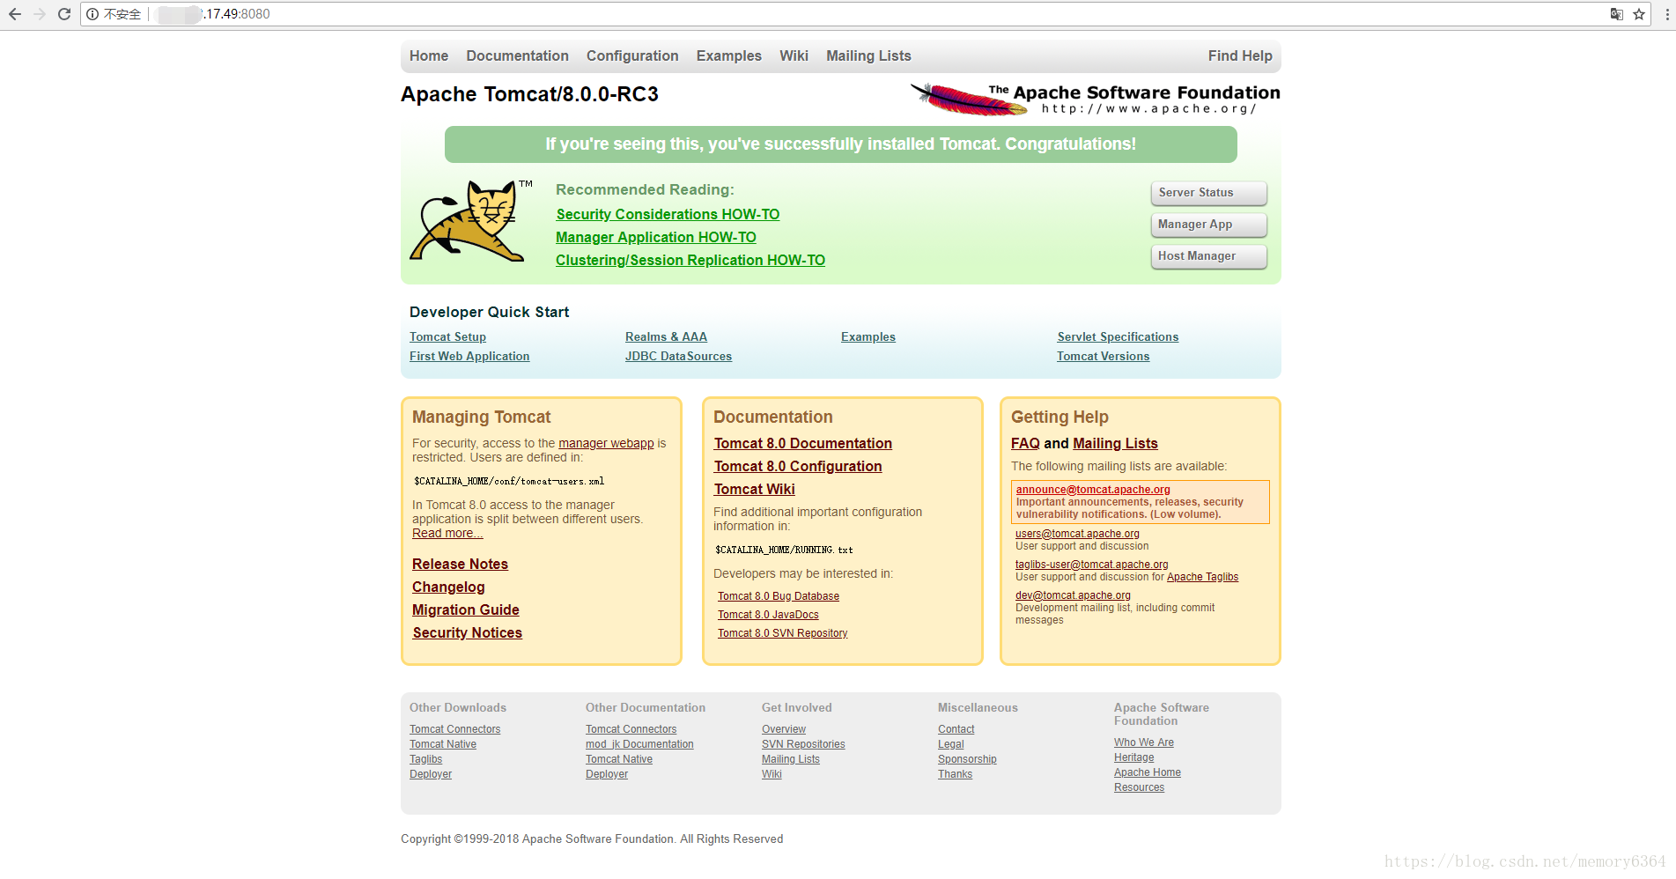Click announce@tomcat.apache.org mailing list
Image resolution: width=1676 pixels, height=879 pixels.
tap(1093, 491)
